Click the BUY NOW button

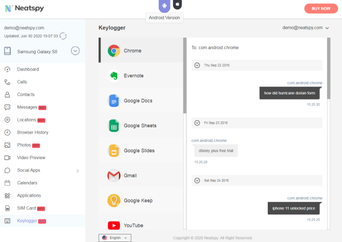(x=321, y=8)
